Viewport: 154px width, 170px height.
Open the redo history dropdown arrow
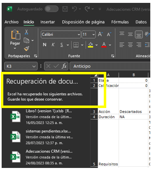(x=93, y=9)
